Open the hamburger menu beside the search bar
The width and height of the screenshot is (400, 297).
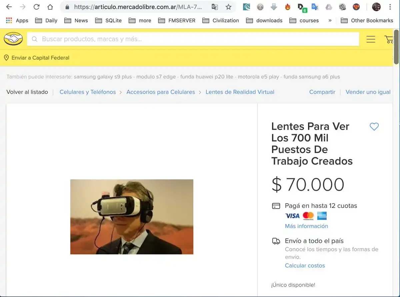coord(371,39)
